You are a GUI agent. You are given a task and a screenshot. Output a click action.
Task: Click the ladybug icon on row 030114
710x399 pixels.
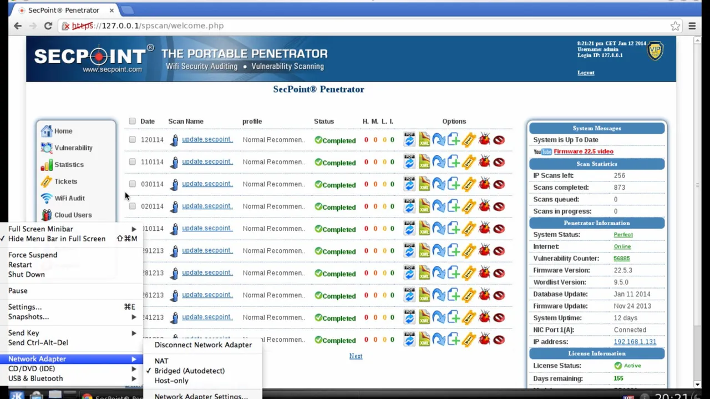[484, 184]
